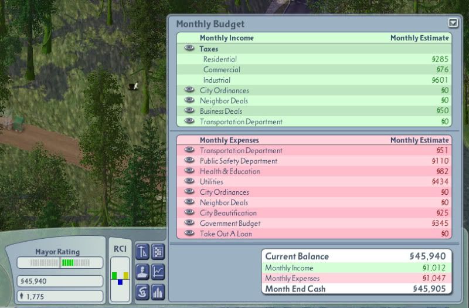Image resolution: width=469 pixels, height=308 pixels.
Task: Click income City Ordinances label
Action: [x=225, y=90]
